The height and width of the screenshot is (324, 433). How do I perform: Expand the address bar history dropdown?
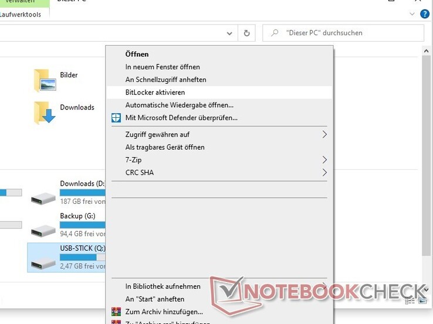coord(229,33)
